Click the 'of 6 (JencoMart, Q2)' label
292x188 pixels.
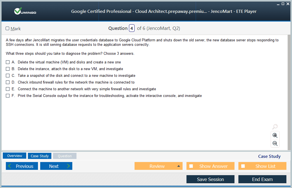(x=159, y=28)
